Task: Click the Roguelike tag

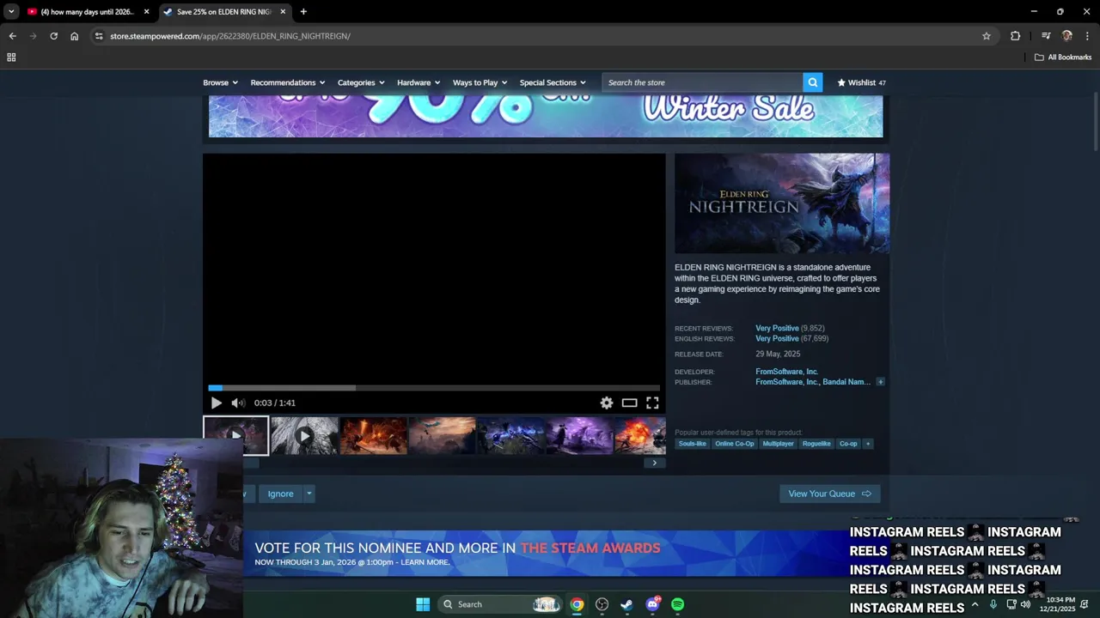Action: click(816, 444)
